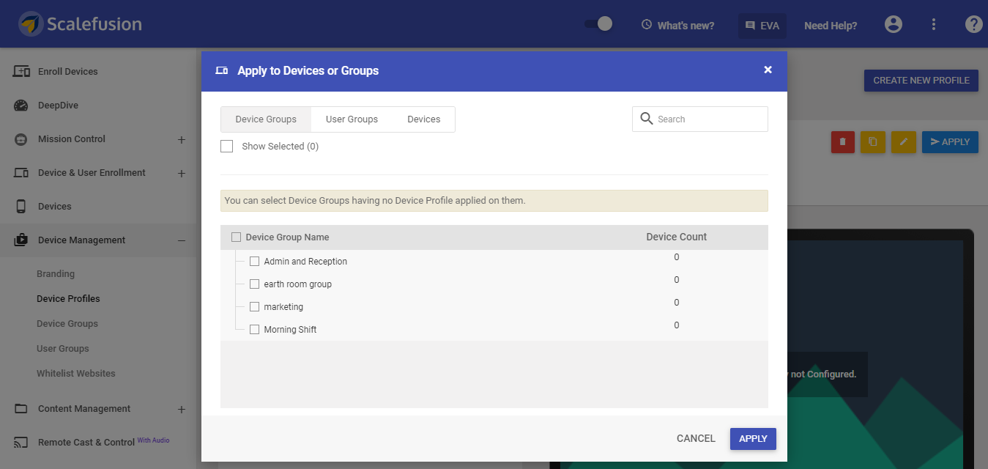Click the yellow edit pencil icon
The width and height of the screenshot is (988, 469).
pyautogui.click(x=903, y=142)
